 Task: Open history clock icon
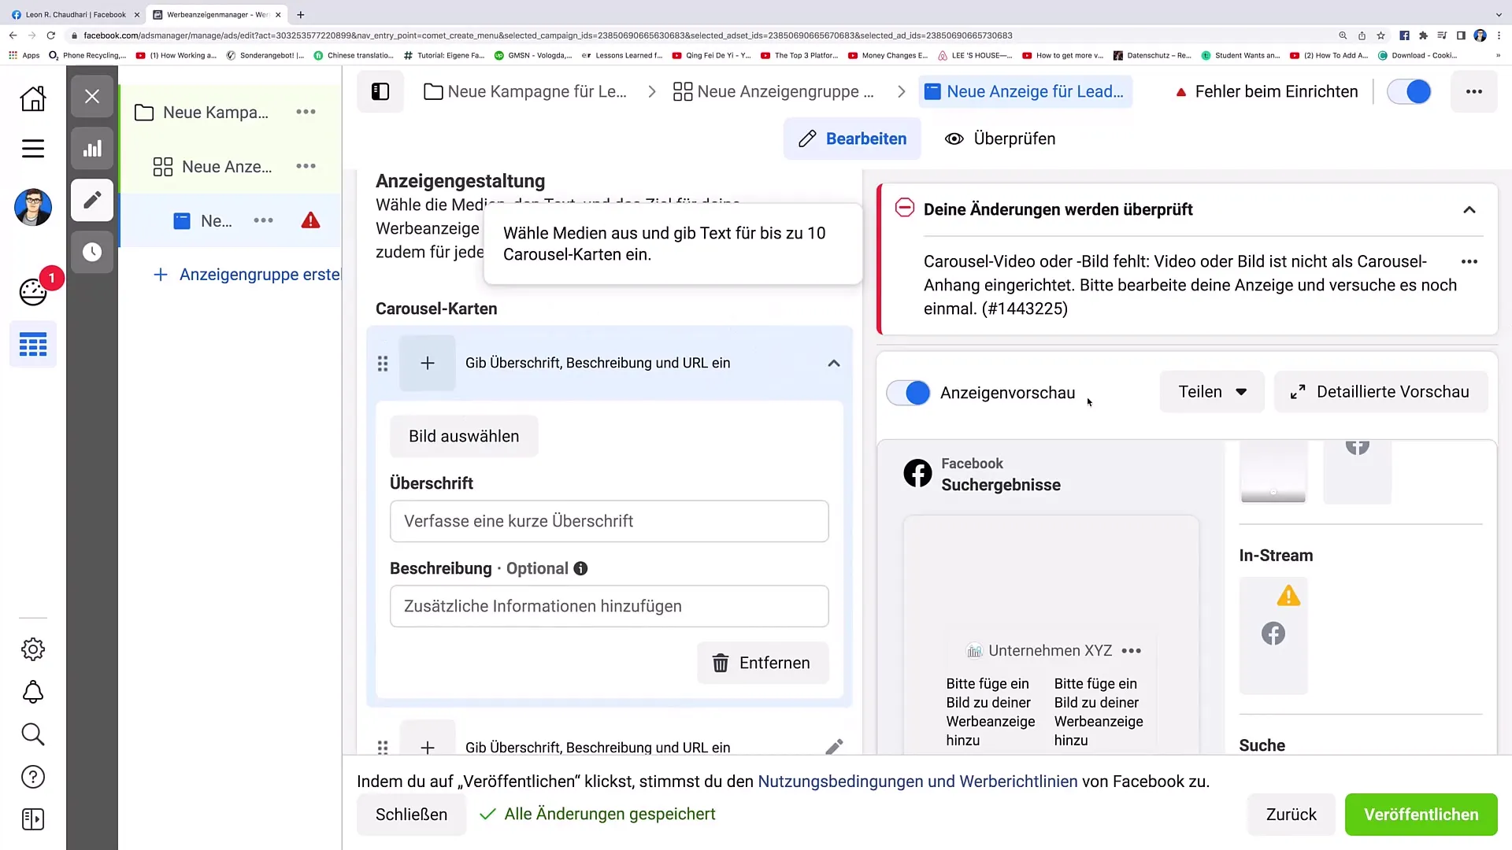92,252
